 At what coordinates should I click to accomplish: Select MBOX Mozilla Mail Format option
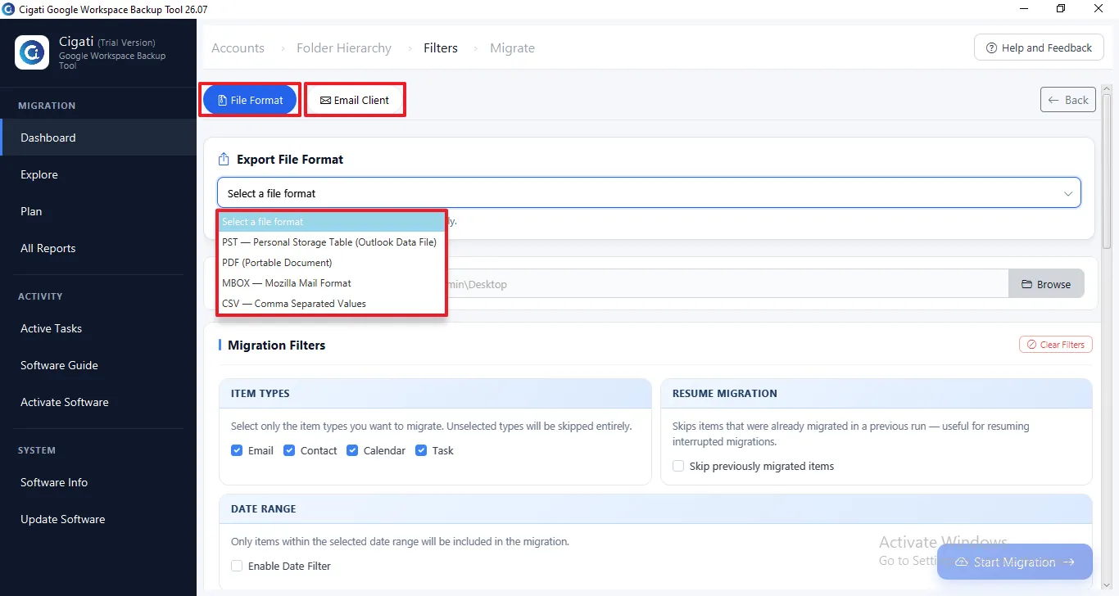click(332, 283)
